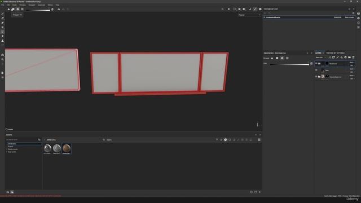Open the File menu
361x203 pixels.
[3, 5]
